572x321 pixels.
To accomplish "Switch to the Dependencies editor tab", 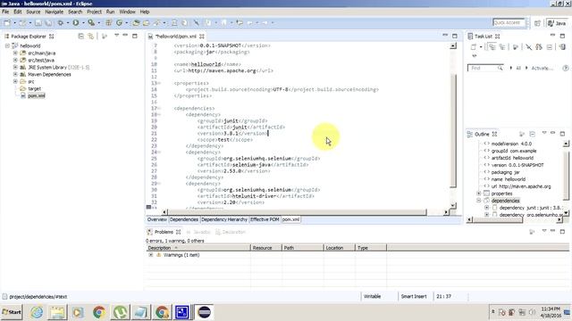I will click(x=184, y=219).
